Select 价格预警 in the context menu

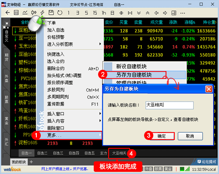pyautogui.click(x=74, y=37)
